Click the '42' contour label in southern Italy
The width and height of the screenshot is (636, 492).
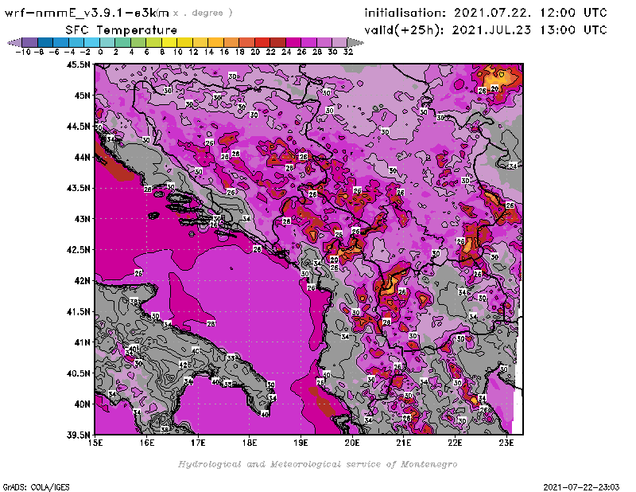click(x=184, y=365)
